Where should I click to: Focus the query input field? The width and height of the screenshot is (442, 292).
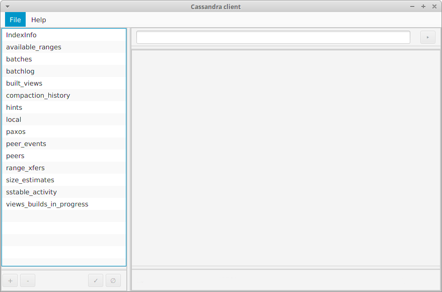coord(273,37)
